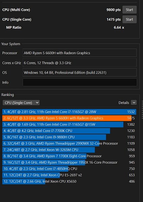Click the OS field Windows 10 64 Bit
143x202 pixels.
pos(80,72)
